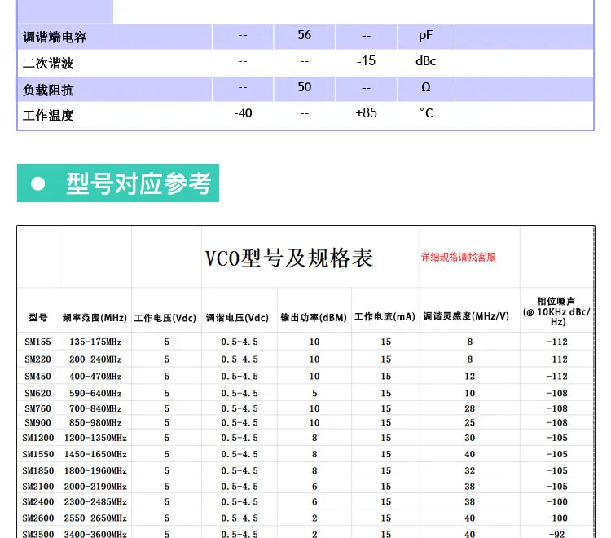
Task: Click the 1450-1650MHz frequency cell
Action: coord(95,455)
